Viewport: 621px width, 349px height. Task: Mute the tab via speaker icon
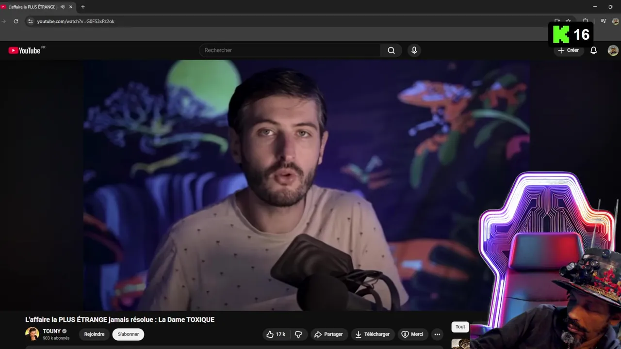coord(62,7)
